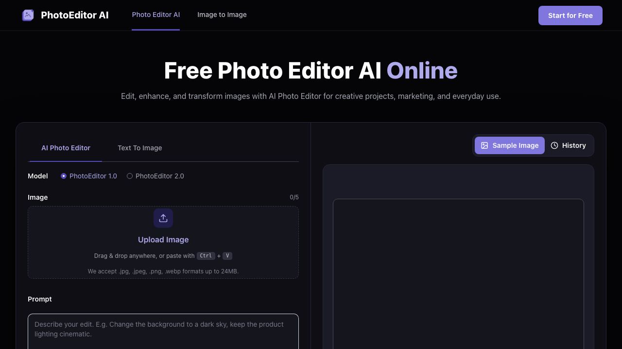Image resolution: width=622 pixels, height=349 pixels.
Task: Click the PhotoEditor AI logo icon
Action: click(28, 16)
